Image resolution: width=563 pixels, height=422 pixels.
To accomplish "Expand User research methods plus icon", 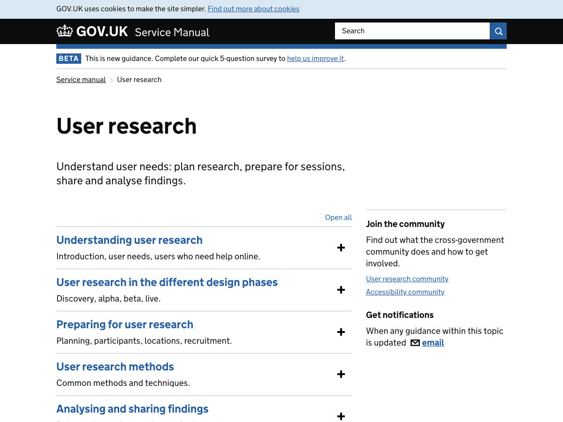I will pyautogui.click(x=341, y=374).
